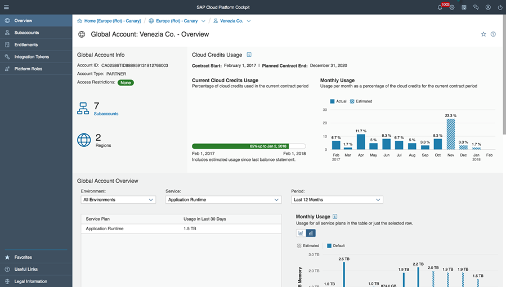Select the Account ID value text
The height and width of the screenshot is (287, 506).
[135, 65]
